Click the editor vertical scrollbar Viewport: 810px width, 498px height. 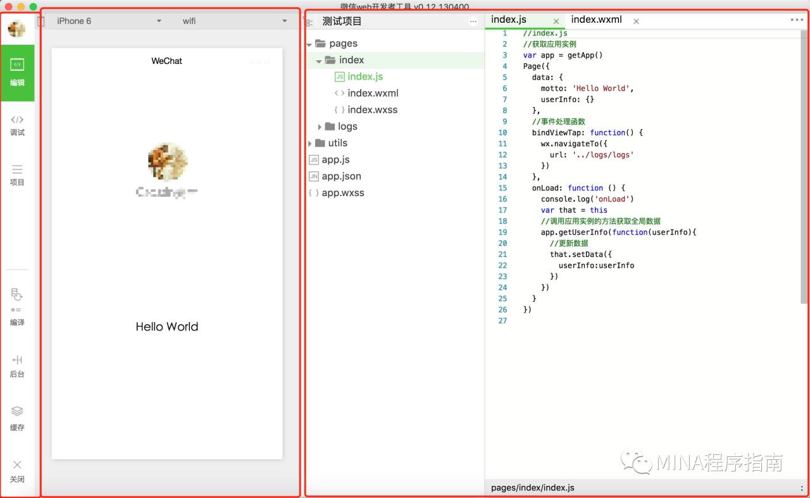[x=804, y=166]
